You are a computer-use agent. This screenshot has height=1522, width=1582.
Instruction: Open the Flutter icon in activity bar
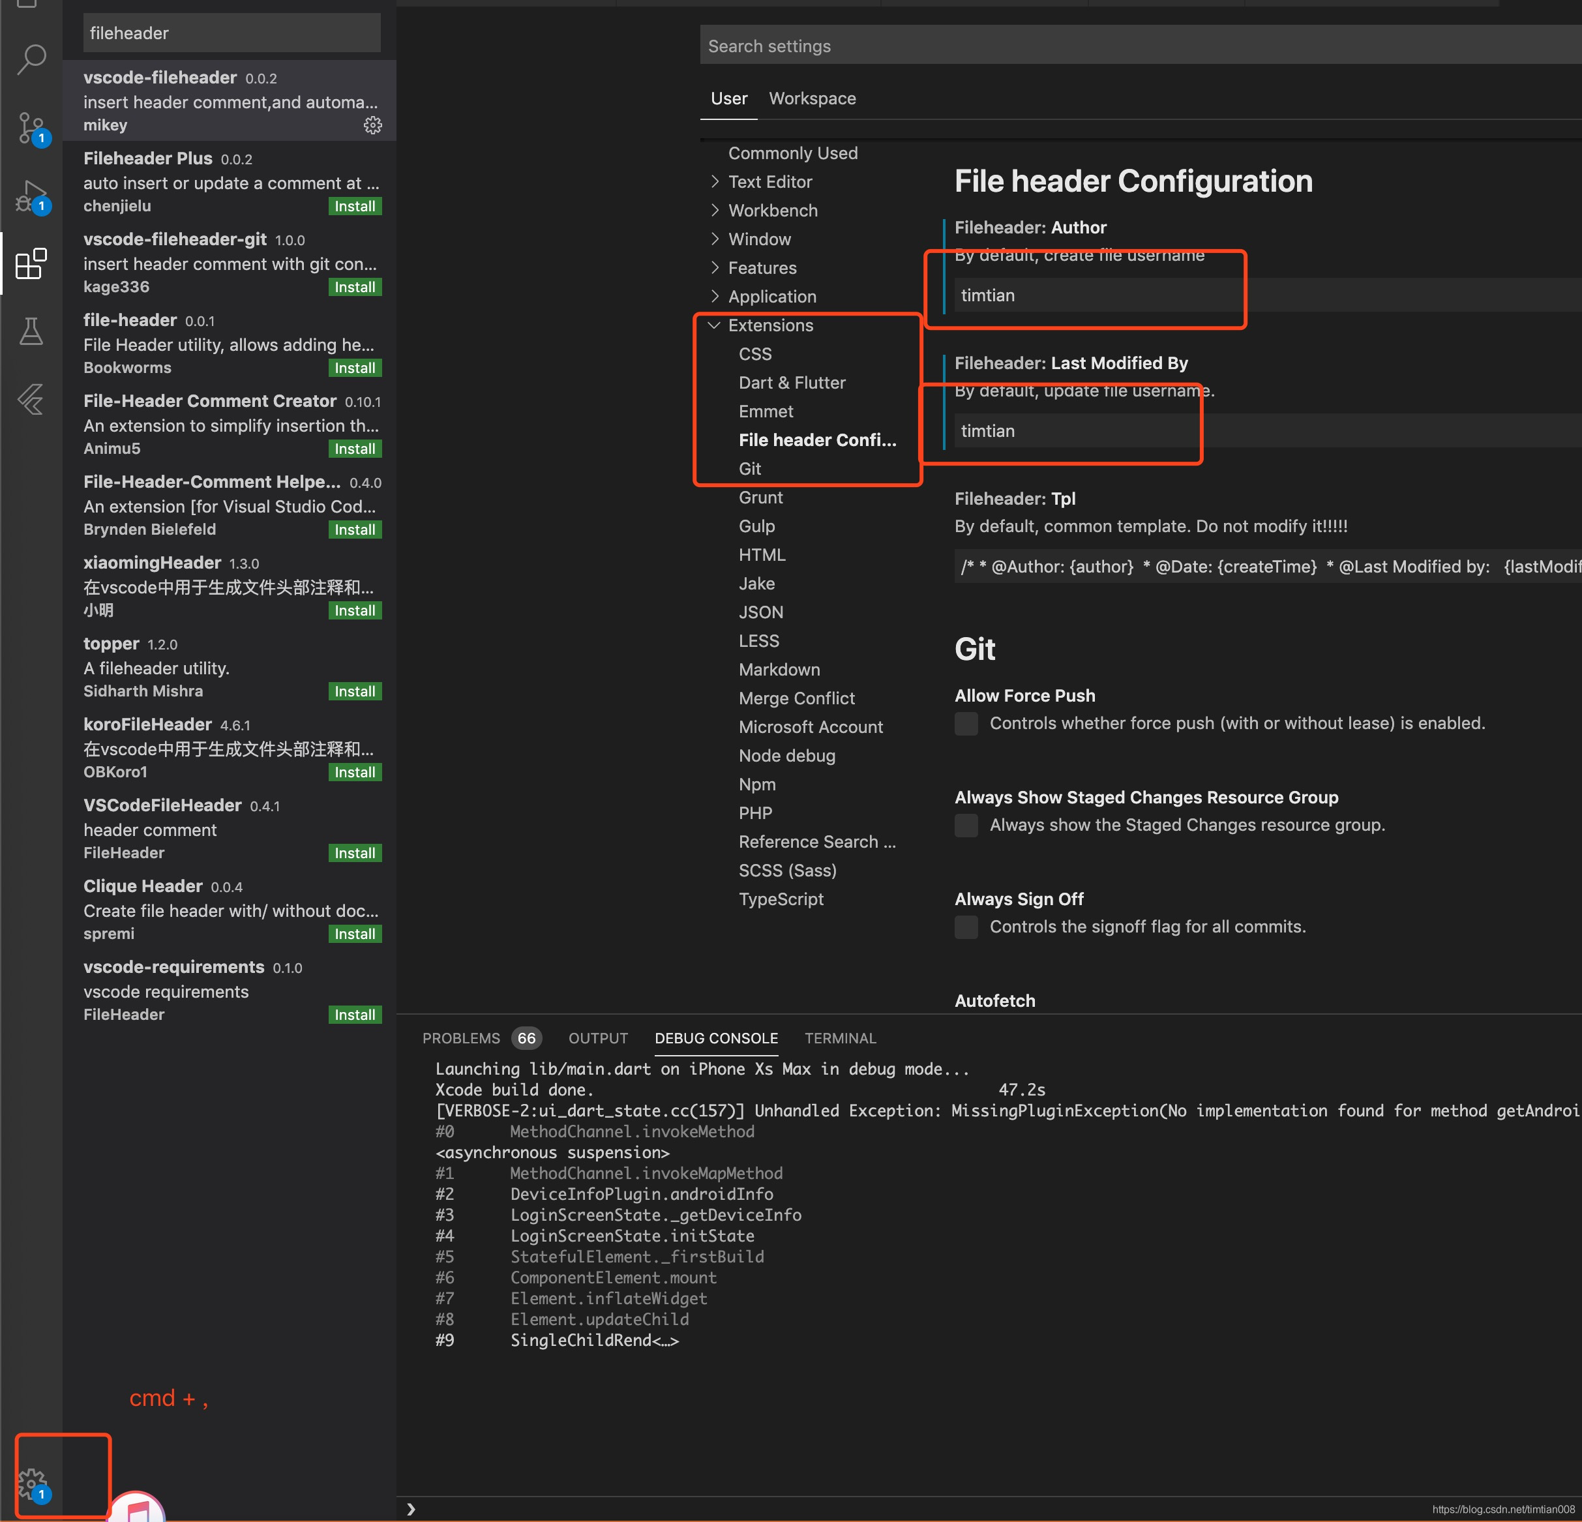[x=31, y=398]
